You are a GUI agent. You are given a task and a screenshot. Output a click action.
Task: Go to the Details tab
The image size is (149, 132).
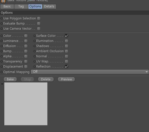click(x=49, y=7)
